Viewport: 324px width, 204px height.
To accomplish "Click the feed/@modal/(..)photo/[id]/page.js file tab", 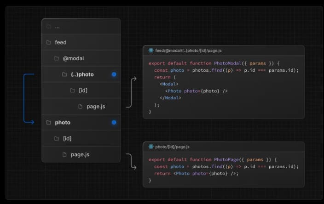I will click(x=188, y=51).
